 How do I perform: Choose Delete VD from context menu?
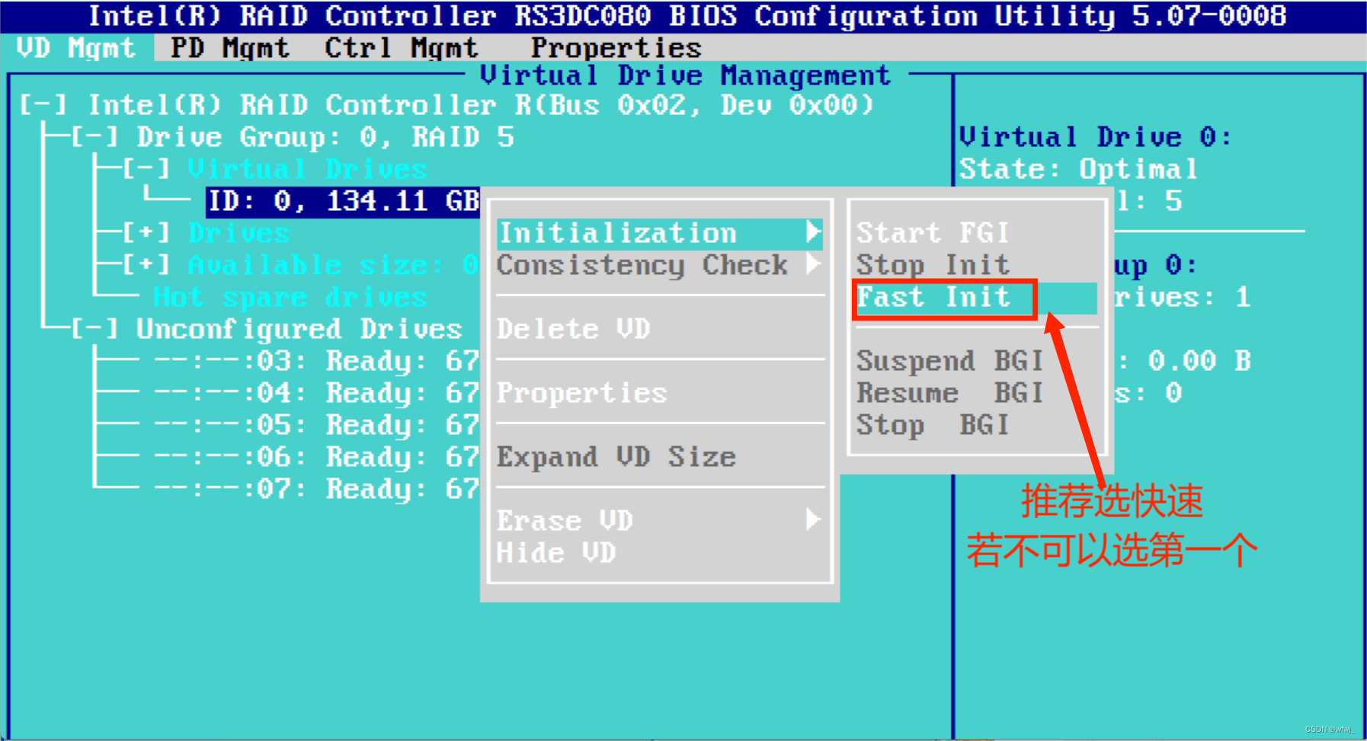tap(574, 329)
